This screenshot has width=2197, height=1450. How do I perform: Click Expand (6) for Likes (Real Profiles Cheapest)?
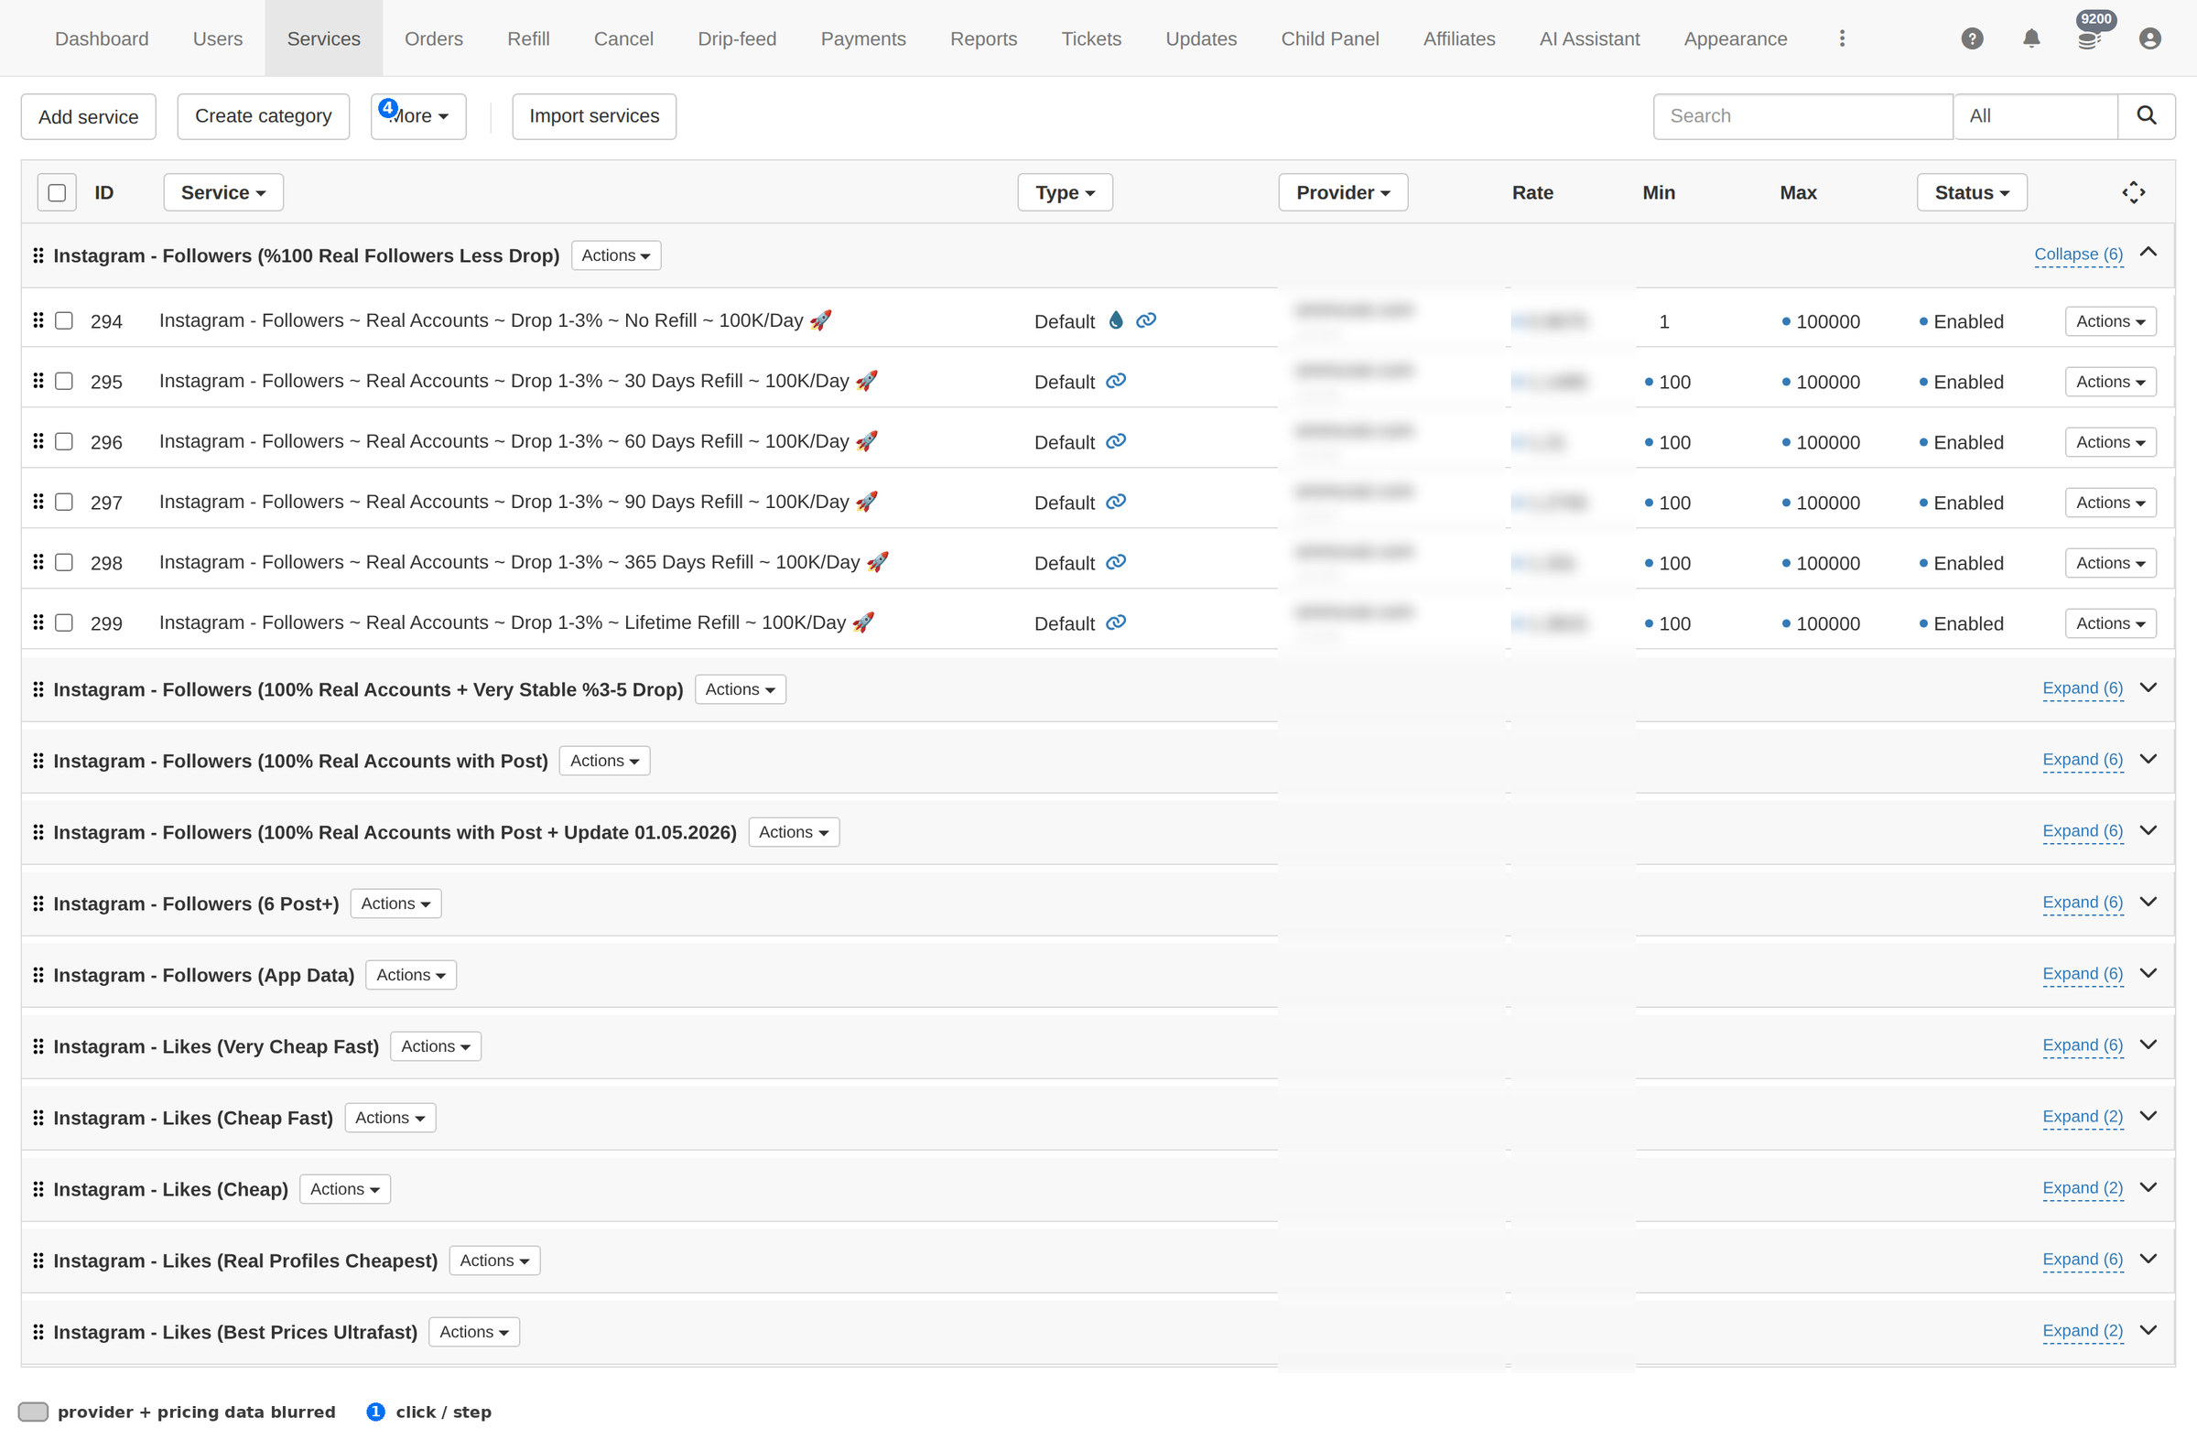[x=2083, y=1260]
